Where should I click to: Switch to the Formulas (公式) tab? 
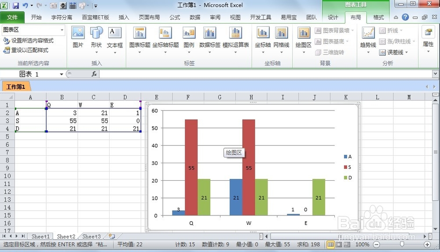tap(175, 18)
